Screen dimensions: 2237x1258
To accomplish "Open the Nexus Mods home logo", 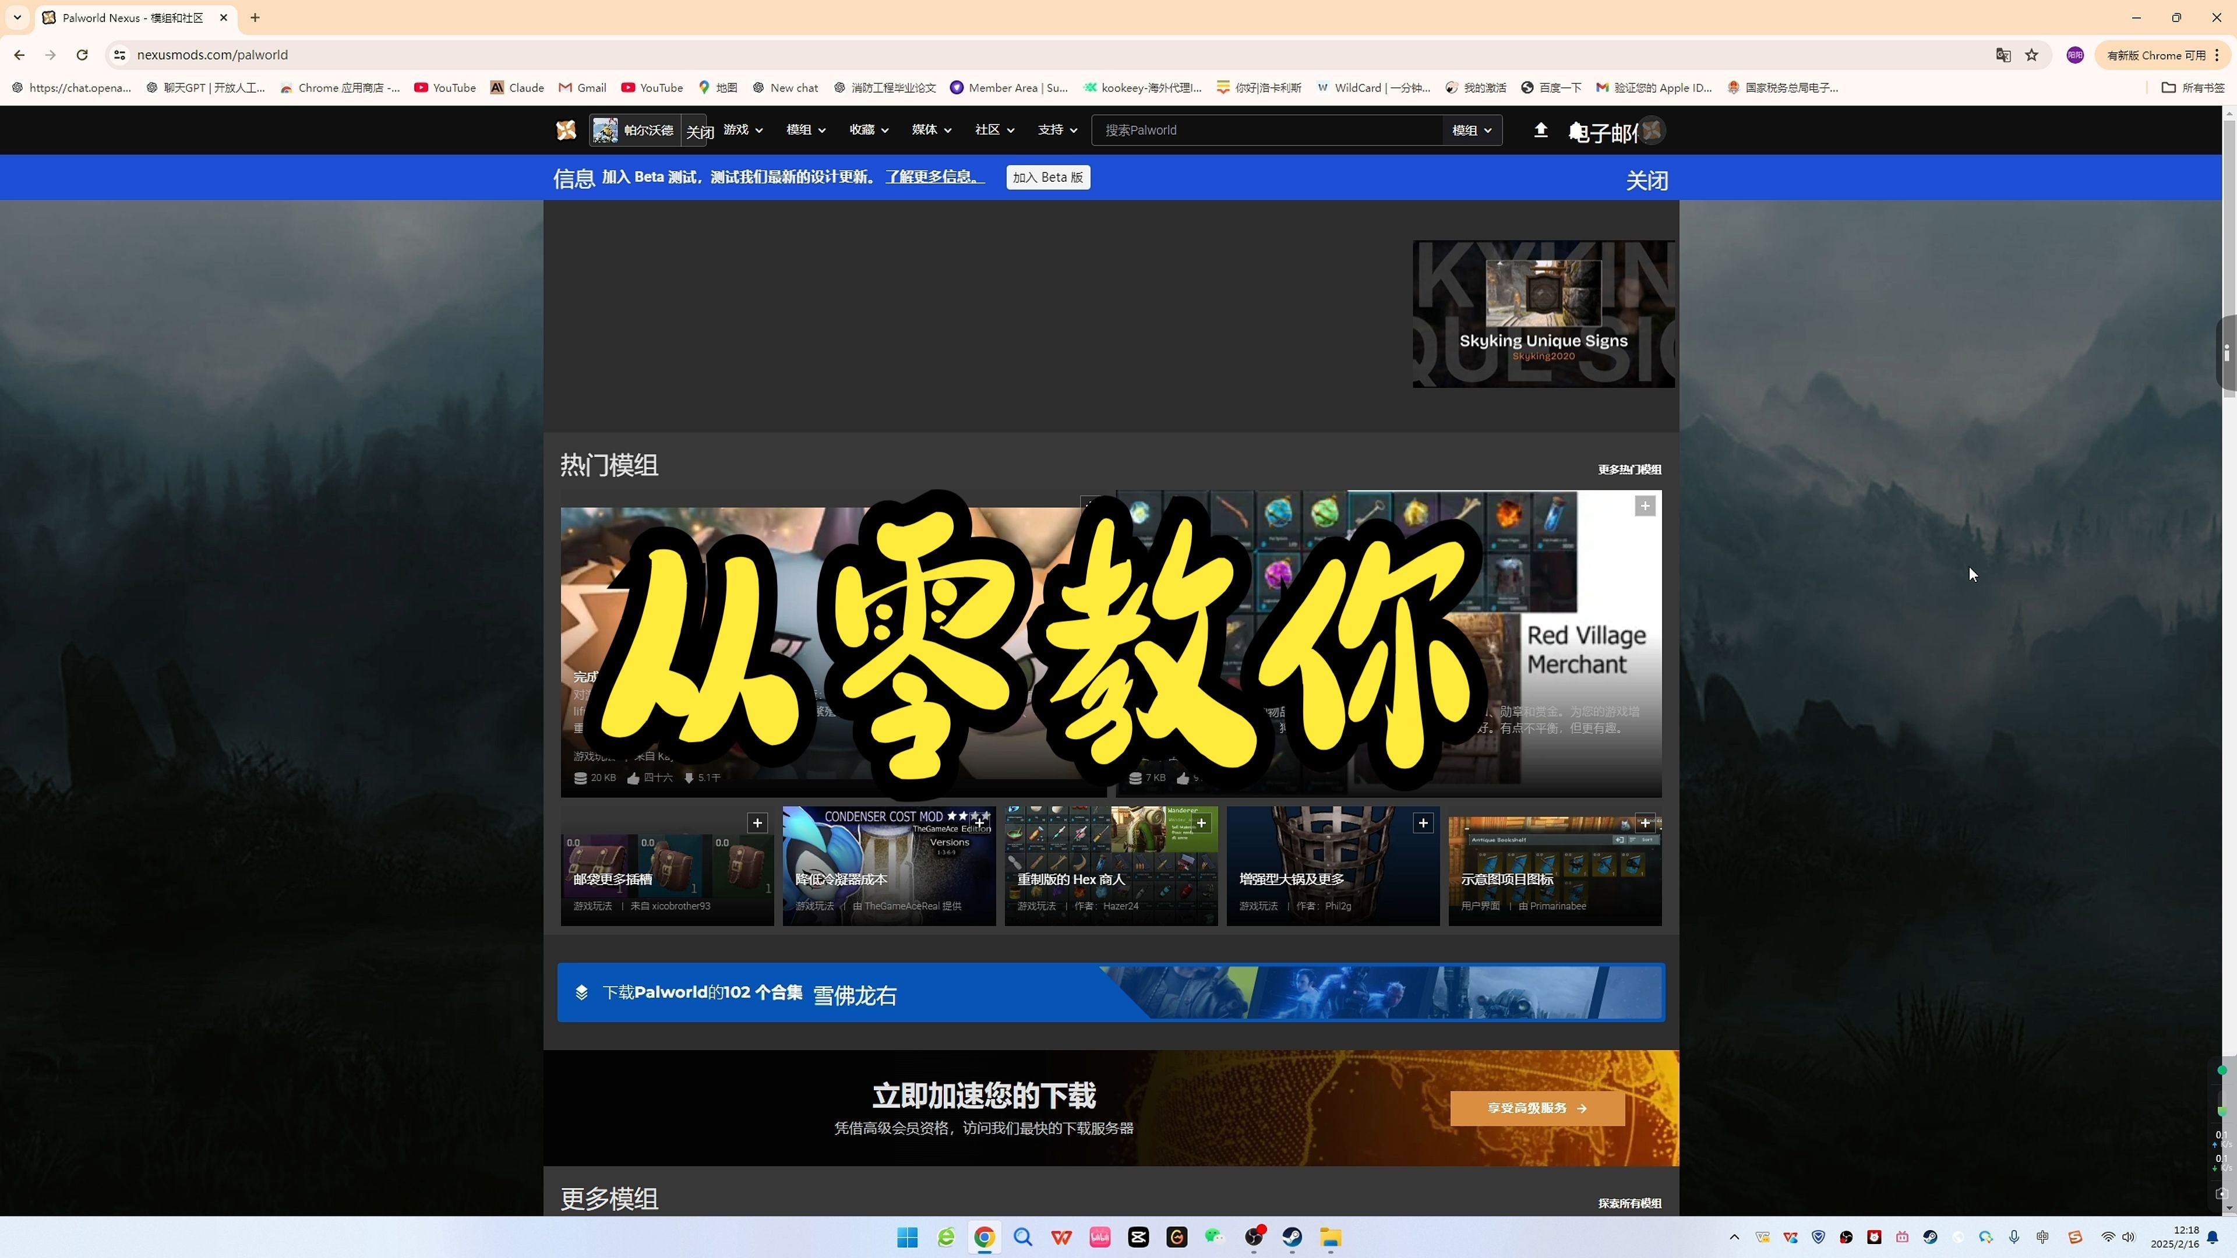I will [x=566, y=130].
